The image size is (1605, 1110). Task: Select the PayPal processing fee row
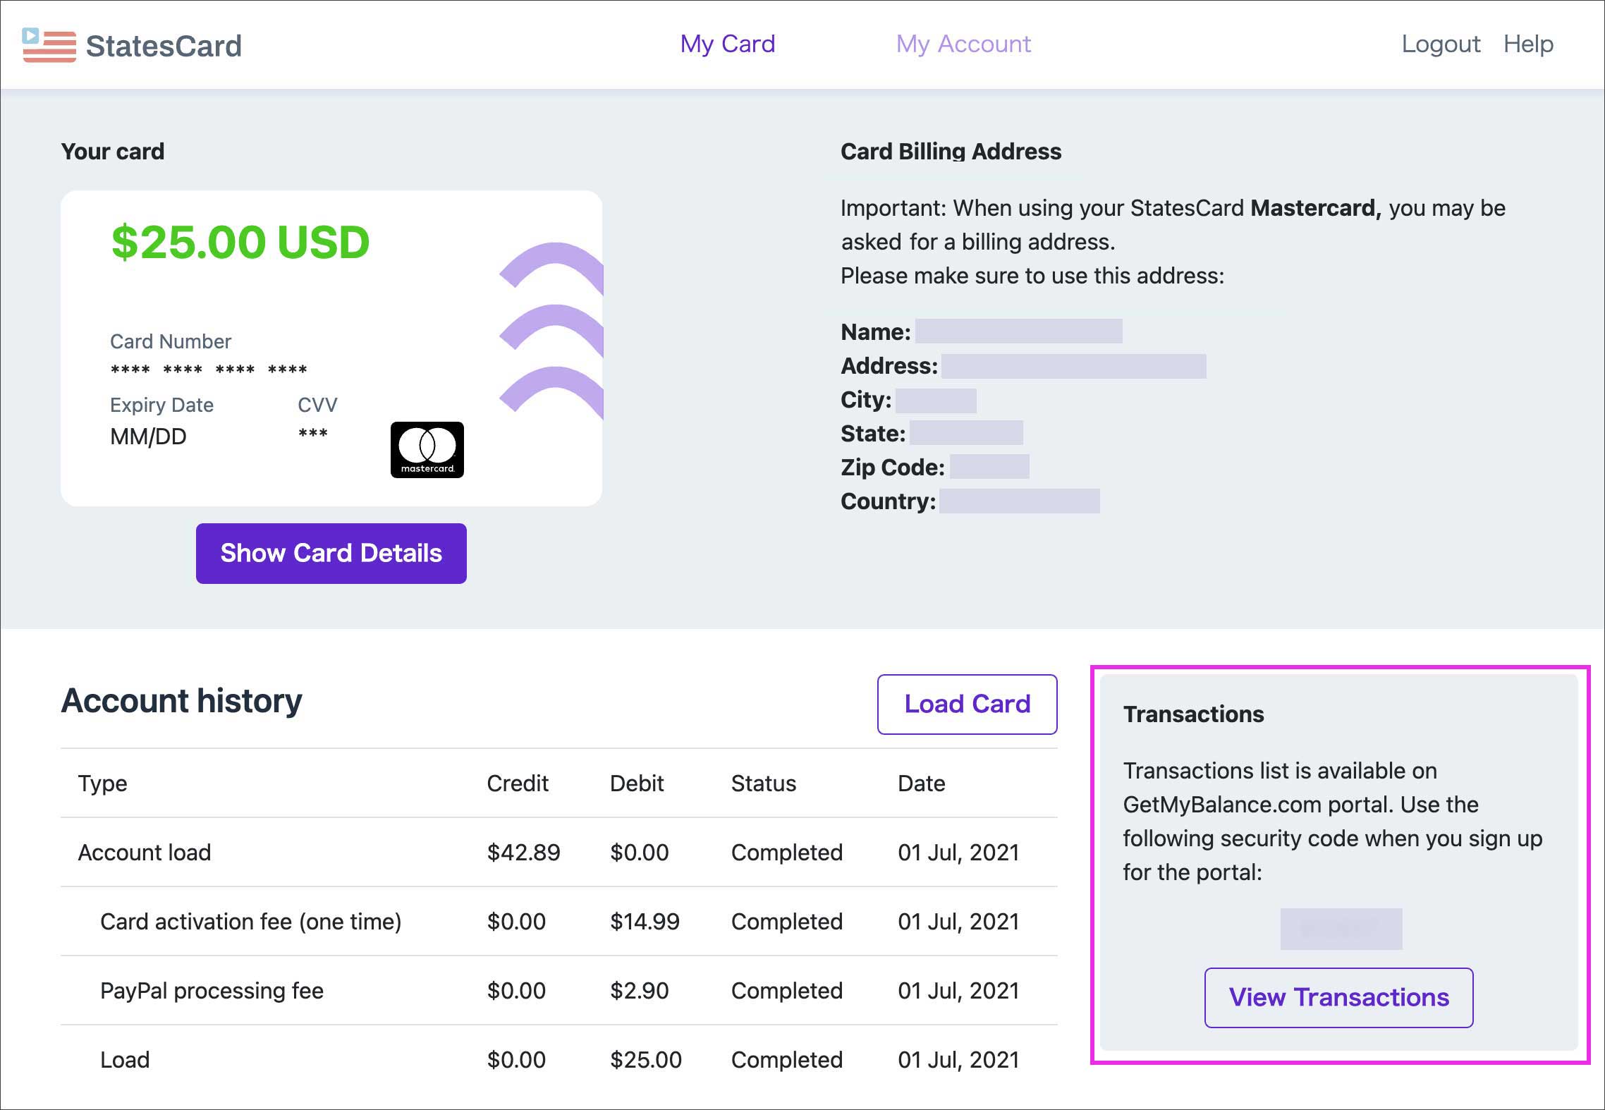pos(212,991)
